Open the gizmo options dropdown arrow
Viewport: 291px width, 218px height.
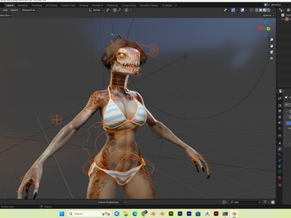coord(237,10)
